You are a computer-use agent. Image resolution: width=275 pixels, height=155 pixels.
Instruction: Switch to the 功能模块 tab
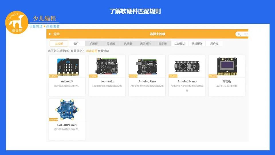point(180,44)
